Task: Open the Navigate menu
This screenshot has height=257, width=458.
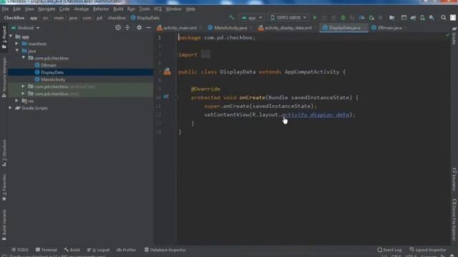Action: (47, 9)
